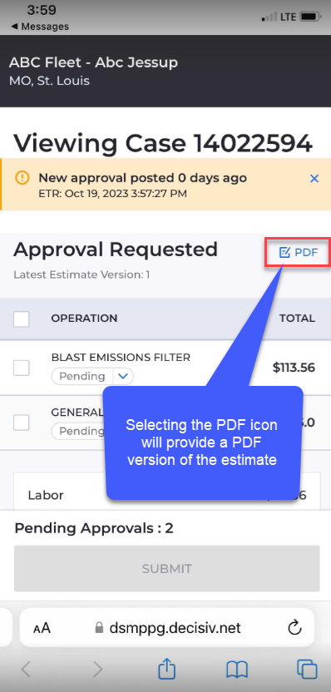This screenshot has height=692, width=331.
Task: Expand Pending dropdown for Blast Emissions Filter
Action: pyautogui.click(x=124, y=377)
